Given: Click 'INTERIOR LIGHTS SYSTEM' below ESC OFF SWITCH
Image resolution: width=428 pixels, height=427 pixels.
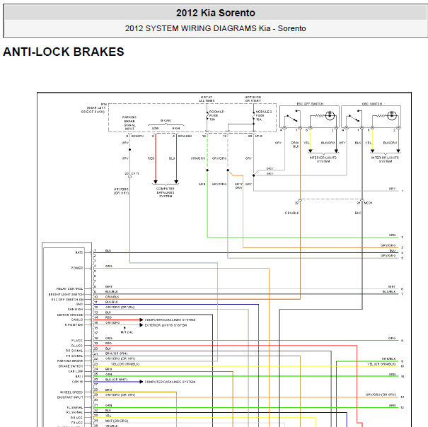Looking at the screenshot, I should pos(323,159).
